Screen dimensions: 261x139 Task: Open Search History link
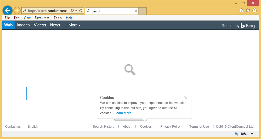coord(103,127)
